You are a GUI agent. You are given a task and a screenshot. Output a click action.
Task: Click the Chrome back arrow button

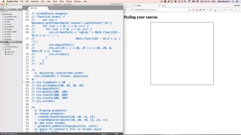[125, 10]
